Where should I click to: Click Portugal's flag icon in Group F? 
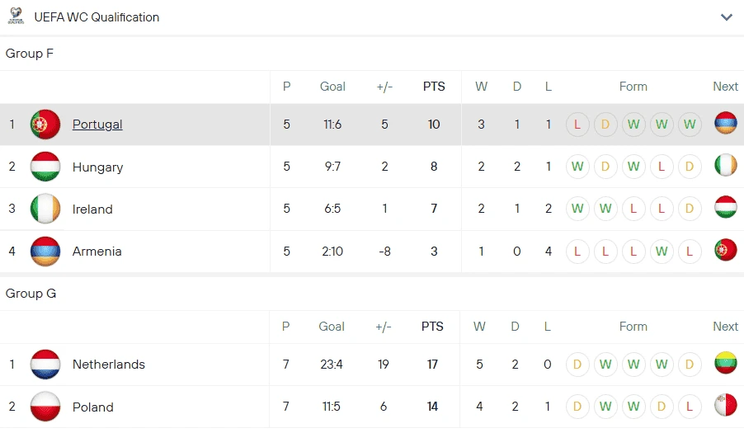(x=45, y=125)
